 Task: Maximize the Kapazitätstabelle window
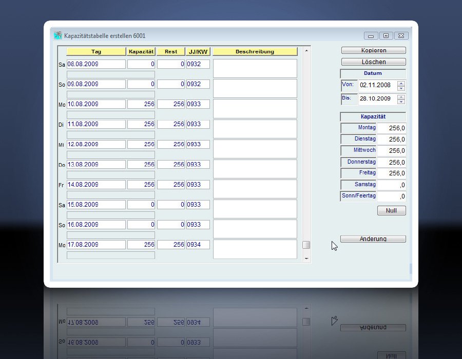[x=386, y=36]
